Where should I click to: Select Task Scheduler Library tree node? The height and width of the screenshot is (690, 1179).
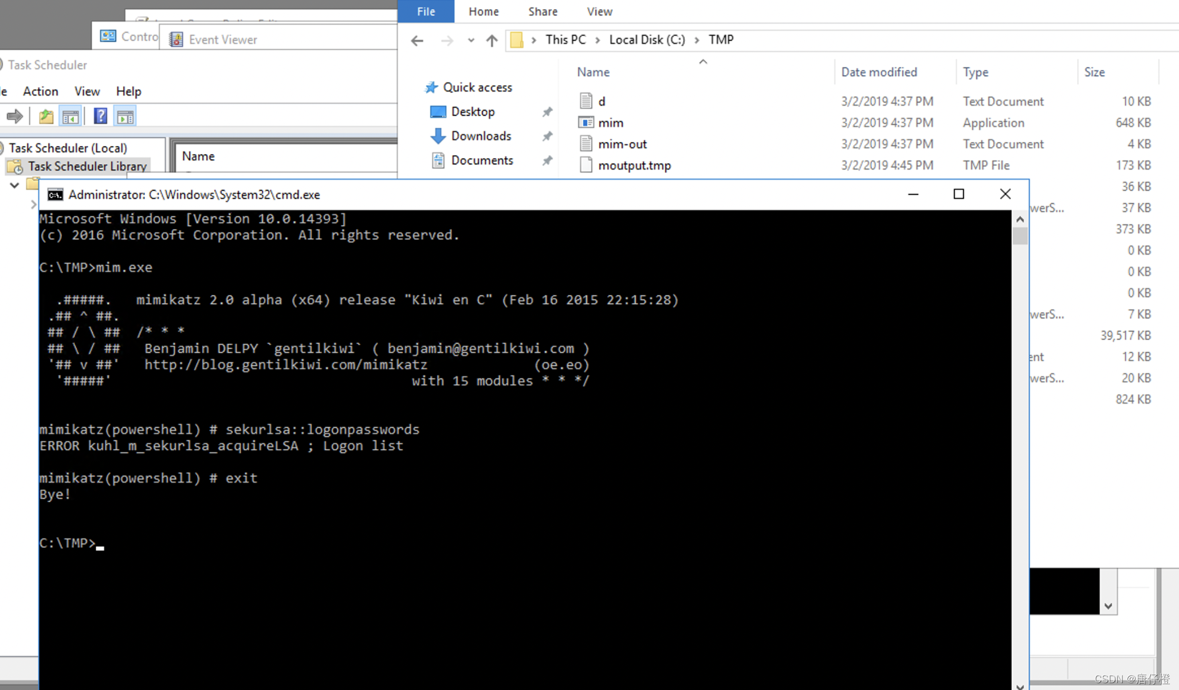[87, 166]
